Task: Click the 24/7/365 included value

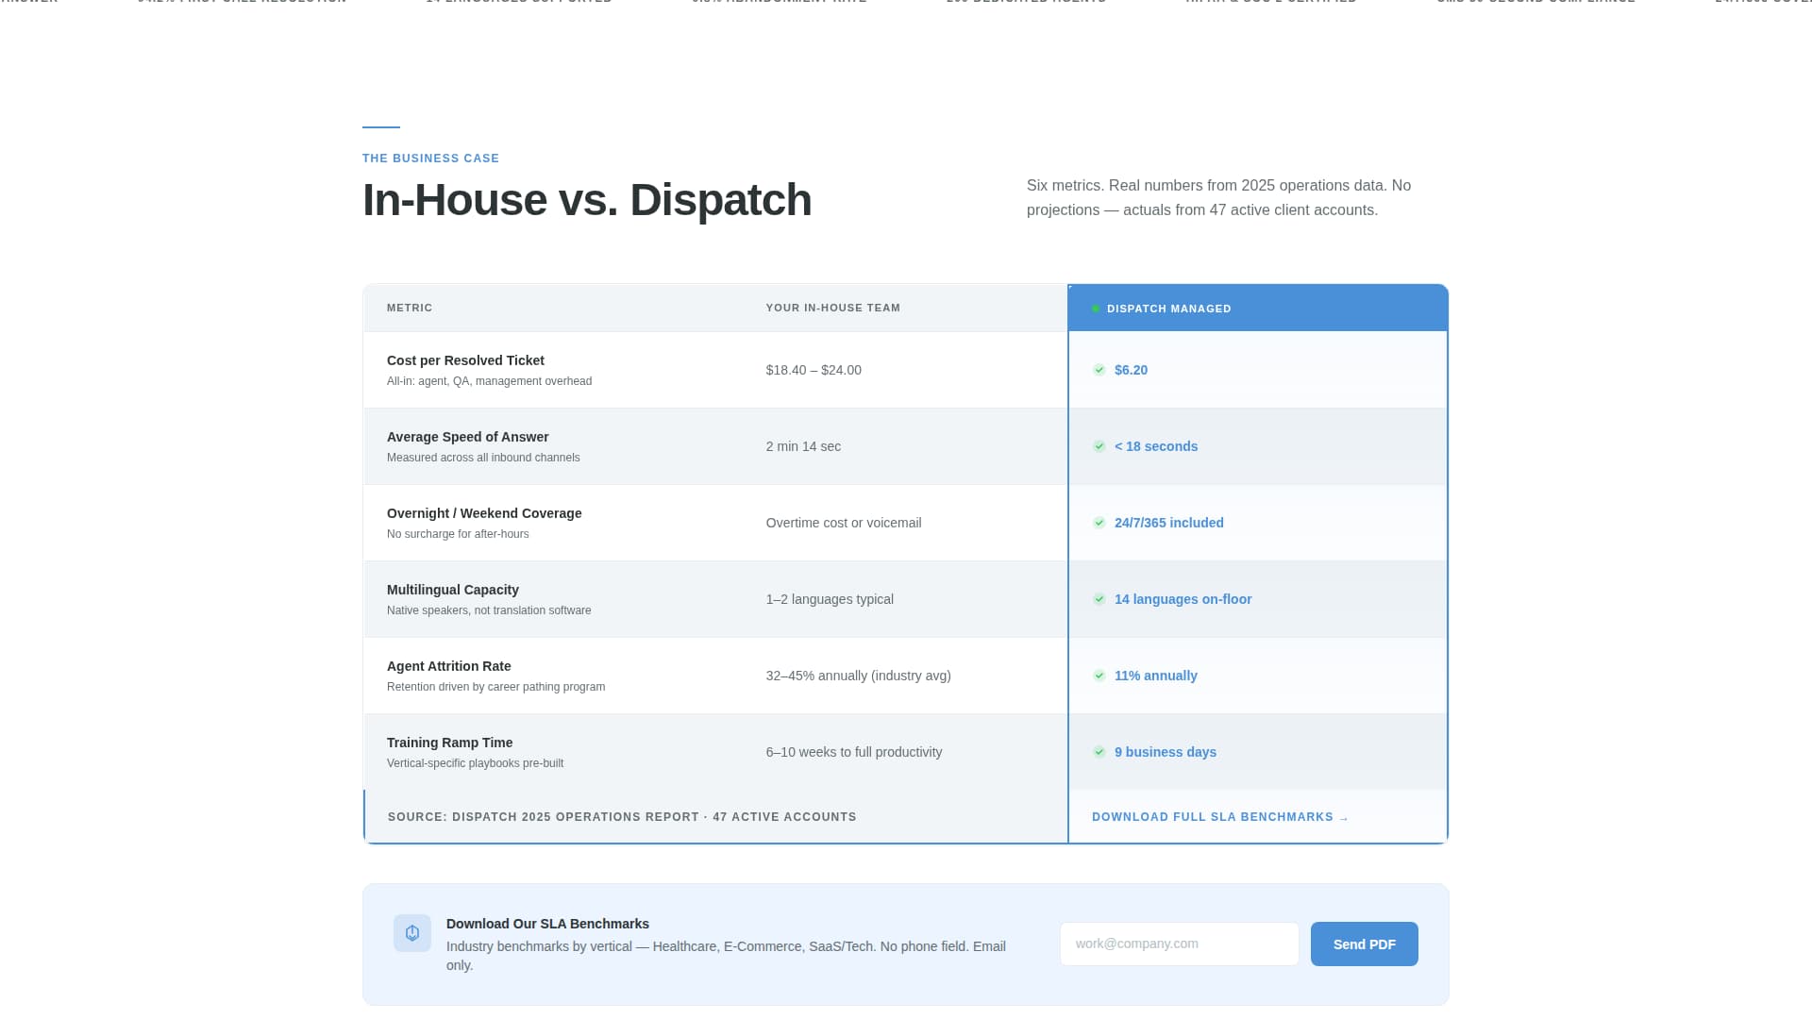Action: pyautogui.click(x=1168, y=523)
